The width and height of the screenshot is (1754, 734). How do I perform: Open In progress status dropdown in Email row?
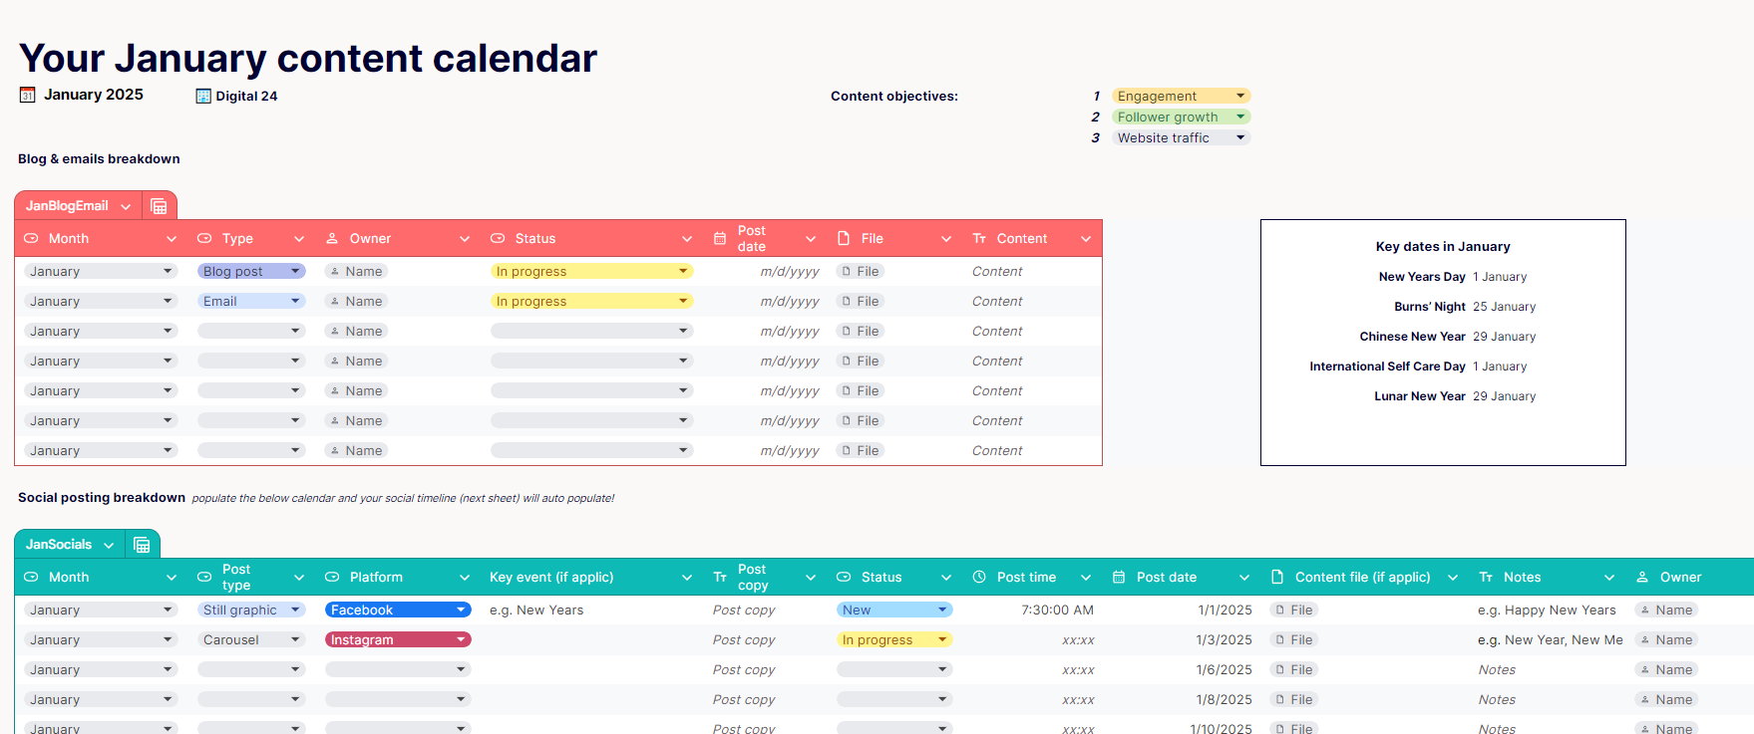pyautogui.click(x=683, y=302)
